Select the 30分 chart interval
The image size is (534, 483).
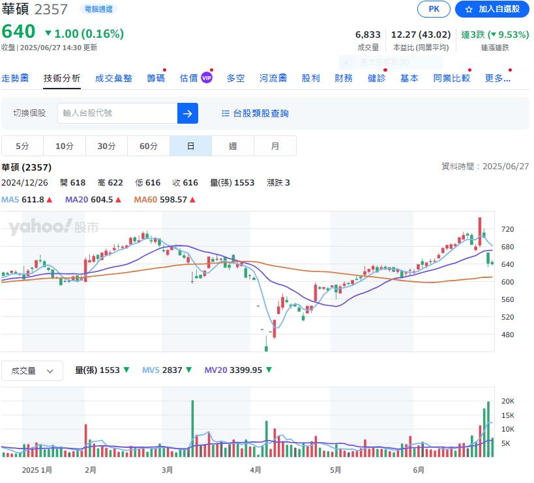point(106,146)
